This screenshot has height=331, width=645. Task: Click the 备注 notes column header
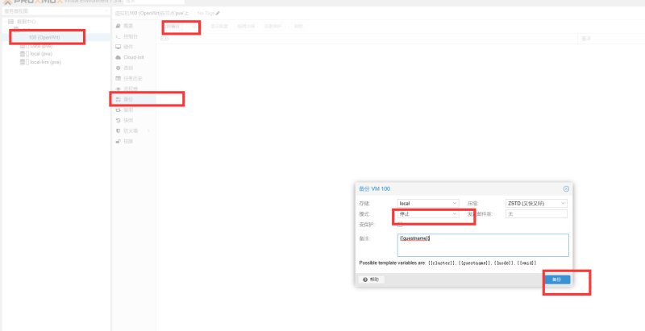tap(586, 39)
